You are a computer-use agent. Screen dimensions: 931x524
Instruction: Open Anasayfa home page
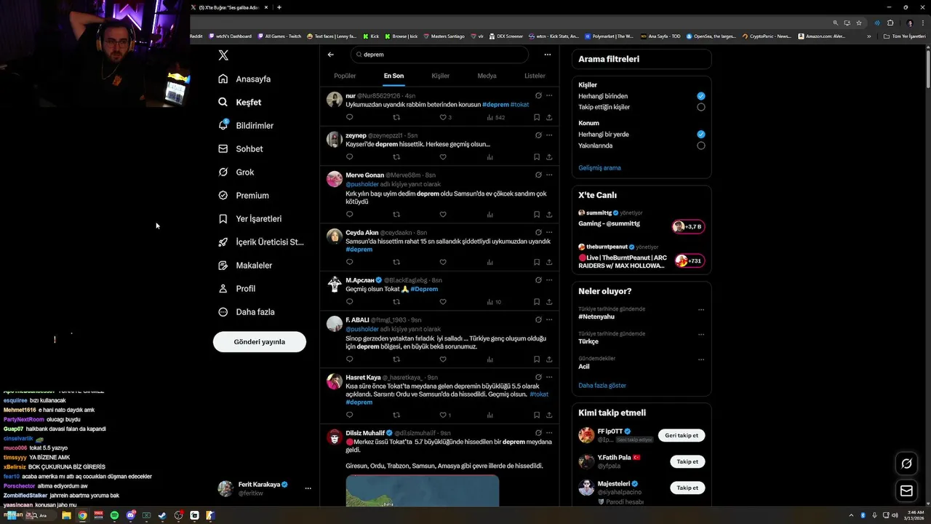click(245, 79)
